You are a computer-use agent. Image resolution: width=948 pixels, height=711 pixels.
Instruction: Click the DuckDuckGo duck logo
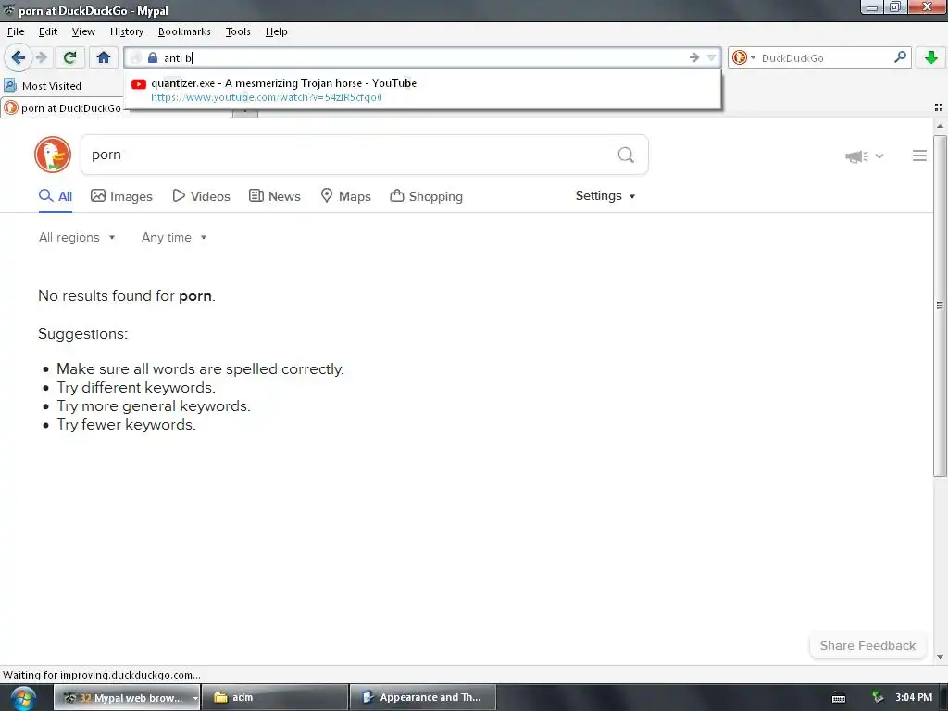53,155
